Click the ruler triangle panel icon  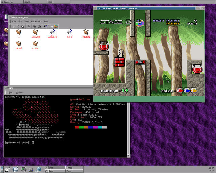31,169
